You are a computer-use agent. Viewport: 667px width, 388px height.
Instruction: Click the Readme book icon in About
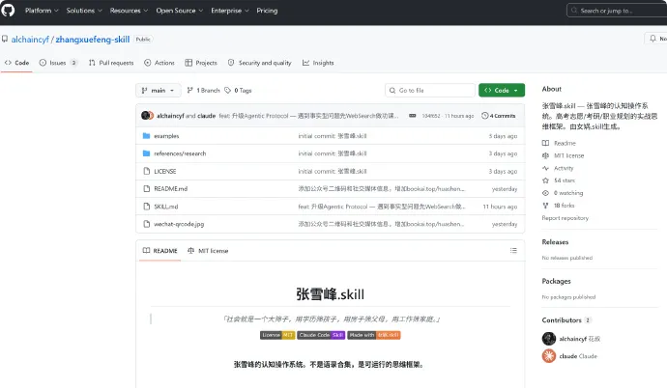[x=546, y=143]
